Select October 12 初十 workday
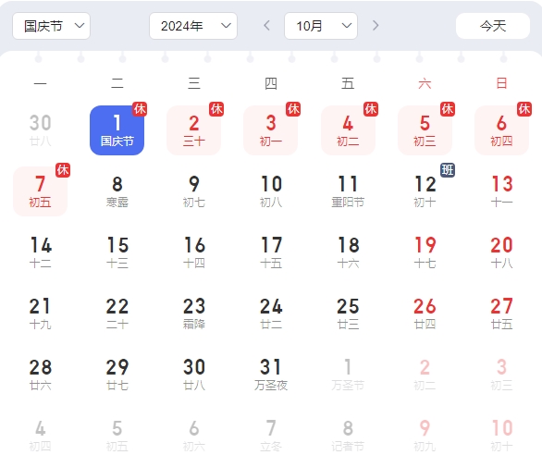 point(425,191)
